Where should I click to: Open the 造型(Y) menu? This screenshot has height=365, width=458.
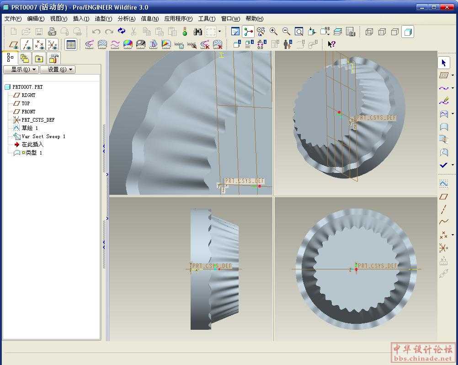[103, 19]
